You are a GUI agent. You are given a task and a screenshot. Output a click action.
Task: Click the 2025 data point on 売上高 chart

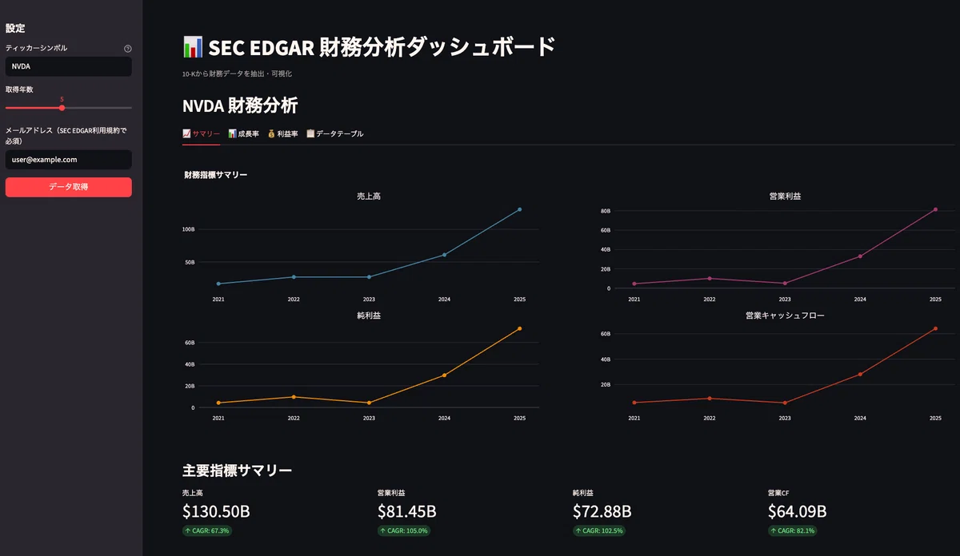pyautogui.click(x=519, y=209)
